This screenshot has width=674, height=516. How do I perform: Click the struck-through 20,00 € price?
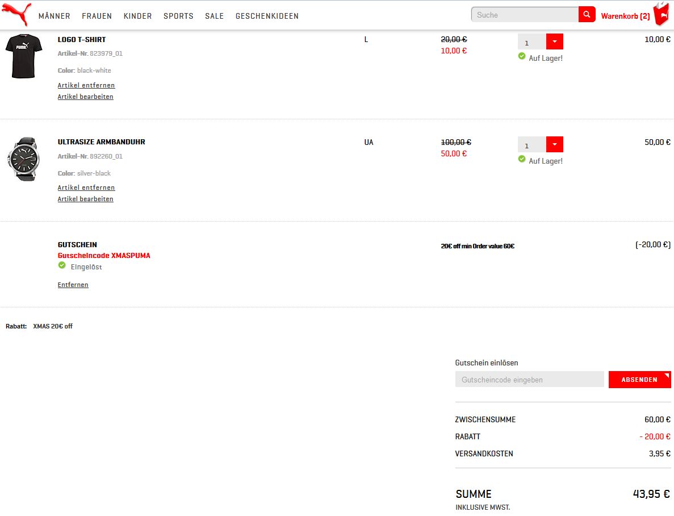click(454, 39)
